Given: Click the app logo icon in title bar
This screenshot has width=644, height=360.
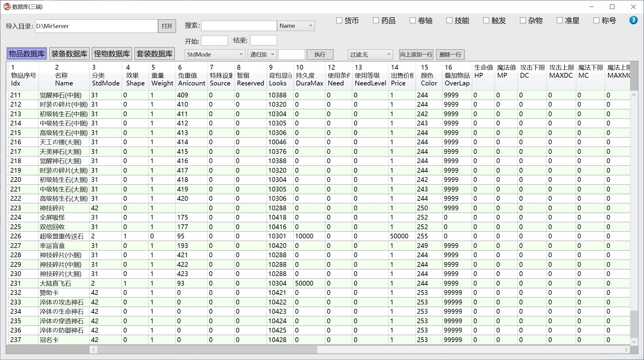Looking at the screenshot, I should 7,7.
